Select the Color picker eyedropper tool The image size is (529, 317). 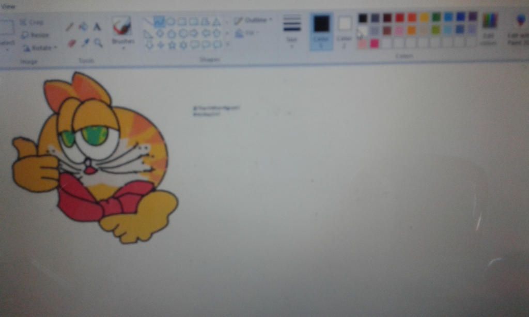coord(85,43)
